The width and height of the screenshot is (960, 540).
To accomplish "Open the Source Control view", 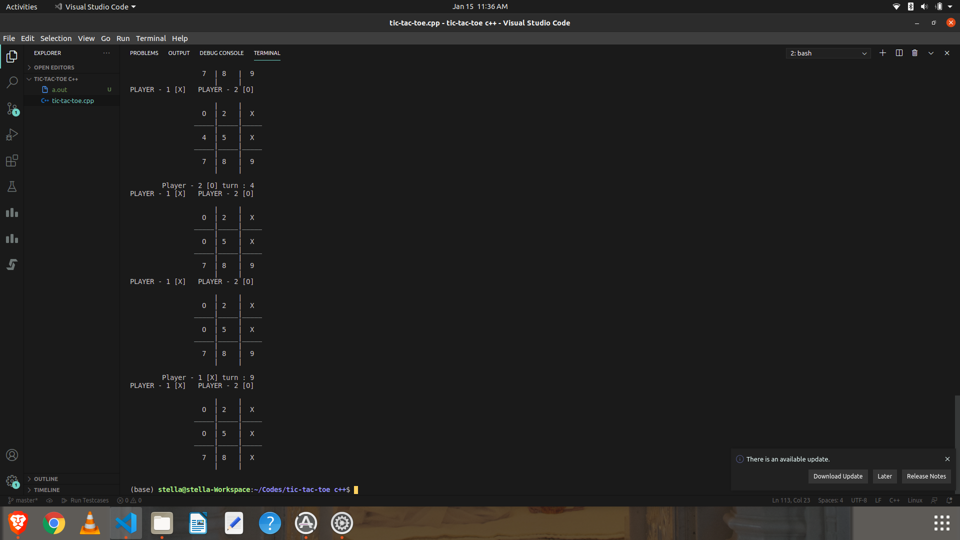I will [12, 108].
